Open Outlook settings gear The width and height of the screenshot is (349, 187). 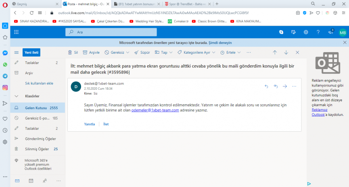tap(306, 32)
